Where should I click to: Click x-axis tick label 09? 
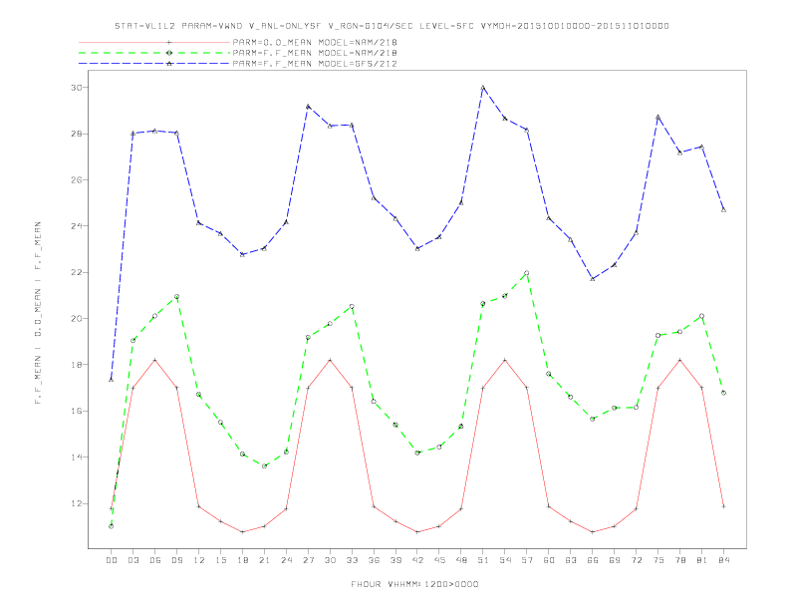(x=176, y=560)
